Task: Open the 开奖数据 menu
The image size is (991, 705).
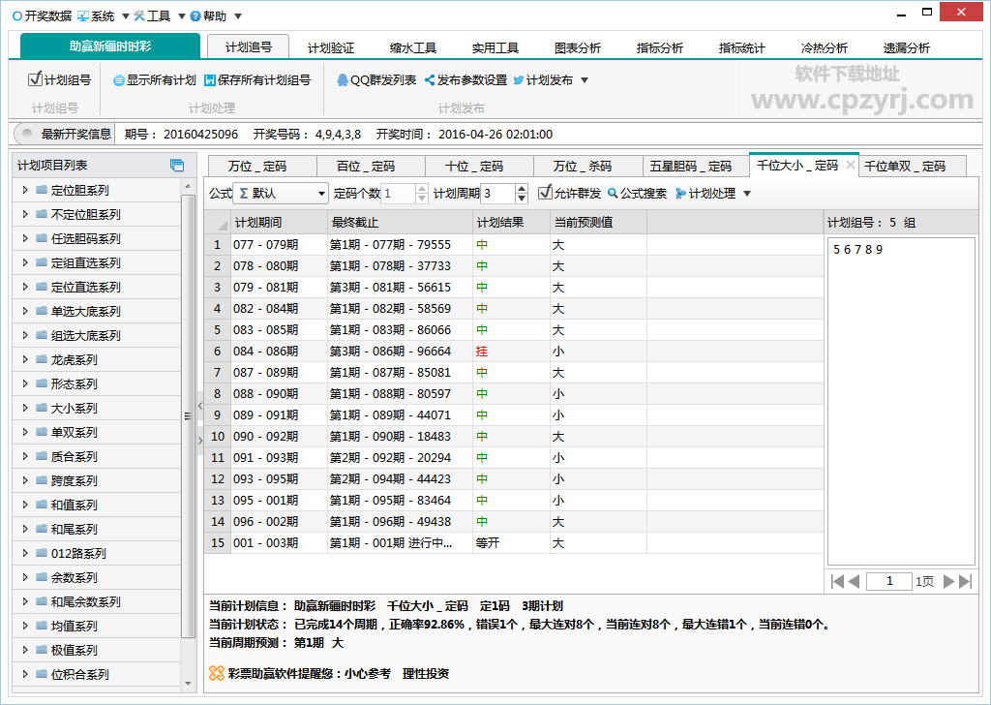Action: point(42,15)
